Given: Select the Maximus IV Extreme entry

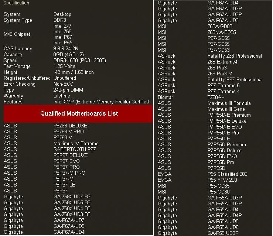Looking at the screenshot, I should pos(76,144).
